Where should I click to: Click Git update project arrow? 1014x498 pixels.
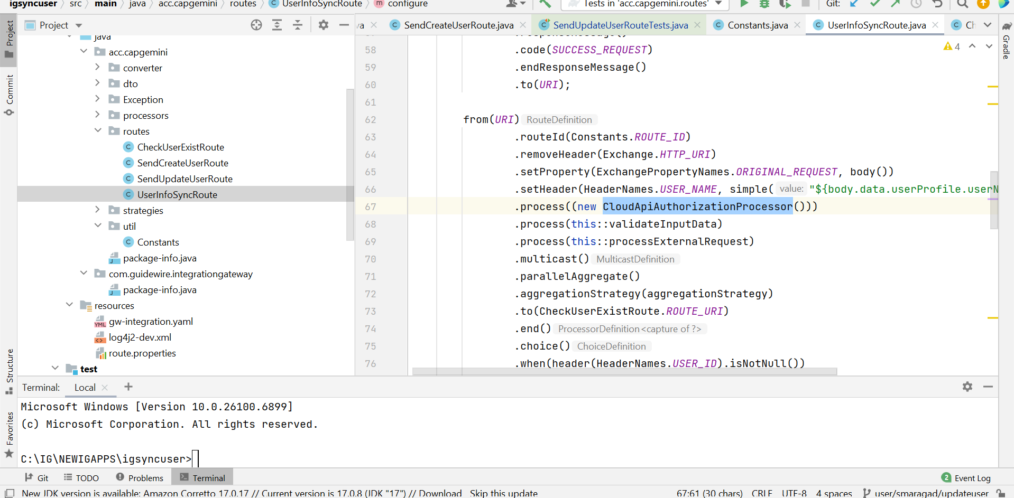pyautogui.click(x=854, y=4)
